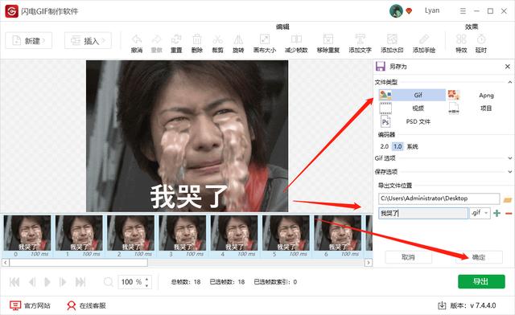Click 确定 confirm button
515x315 pixels.
(x=479, y=257)
